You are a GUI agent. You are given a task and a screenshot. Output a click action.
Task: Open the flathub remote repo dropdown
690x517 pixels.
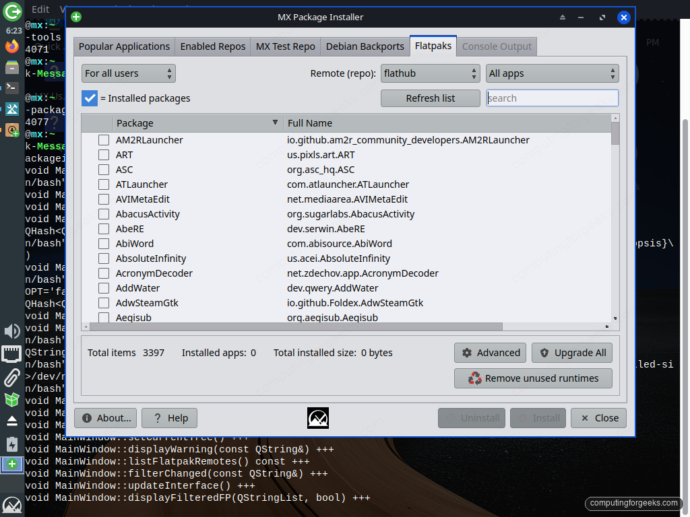click(430, 73)
